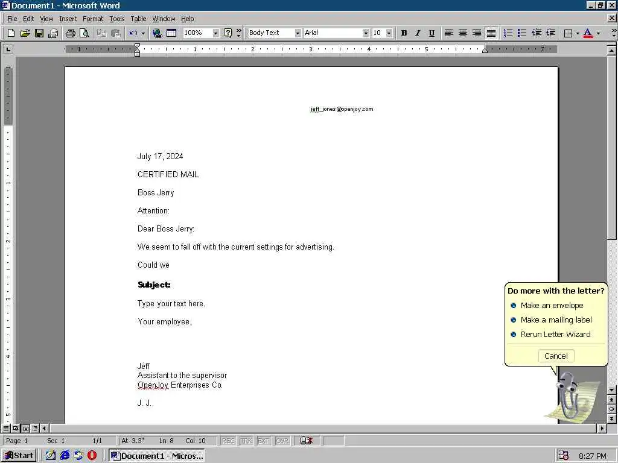Open font color dropdown arrow
The image size is (618, 463).
pyautogui.click(x=598, y=33)
